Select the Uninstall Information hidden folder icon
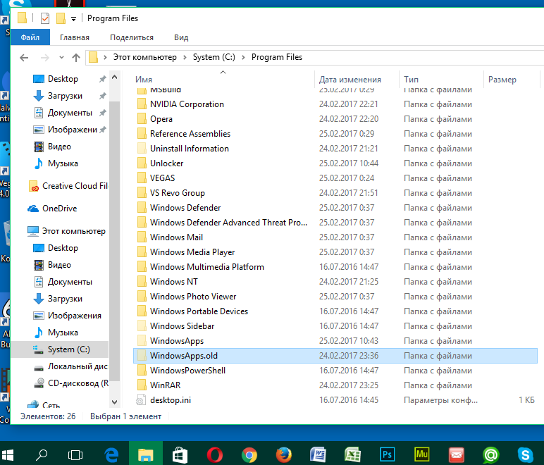The image size is (544, 465). tap(142, 149)
